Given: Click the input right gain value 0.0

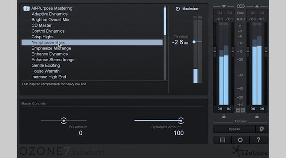Looking at the screenshot, I should [229, 109].
